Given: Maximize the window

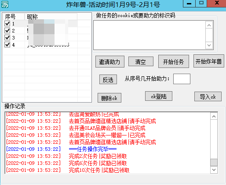Looking at the screenshot, I should pyautogui.click(x=201, y=4).
